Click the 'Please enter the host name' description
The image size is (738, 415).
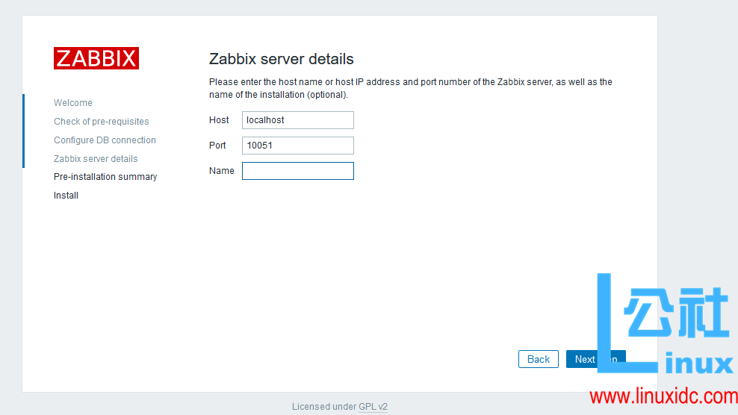[x=410, y=88]
